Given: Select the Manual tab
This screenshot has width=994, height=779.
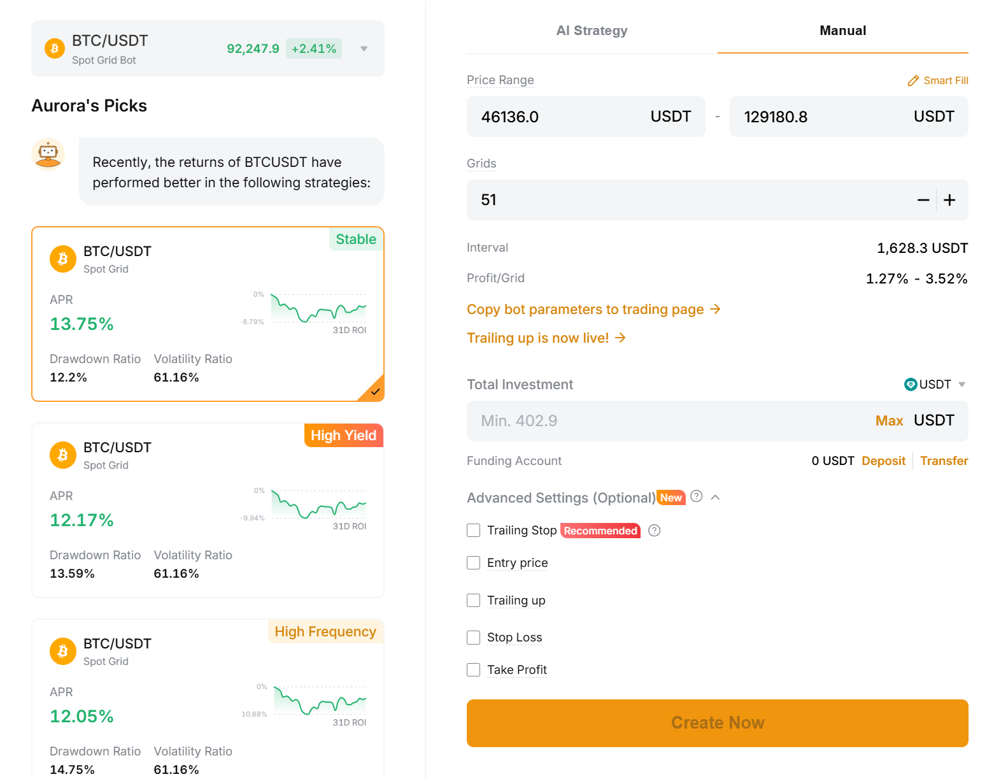Looking at the screenshot, I should (x=842, y=30).
